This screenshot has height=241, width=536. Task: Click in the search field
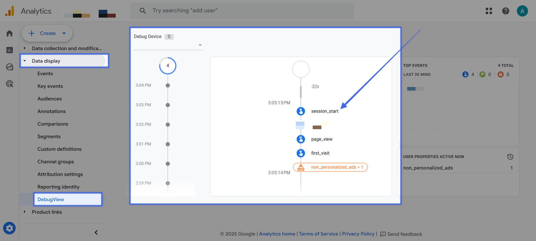click(242, 11)
